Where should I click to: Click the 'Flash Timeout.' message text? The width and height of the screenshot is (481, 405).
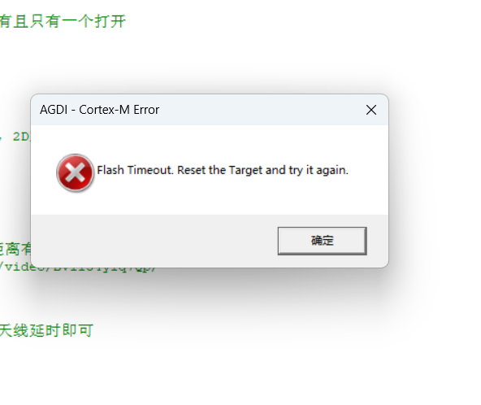(x=135, y=170)
